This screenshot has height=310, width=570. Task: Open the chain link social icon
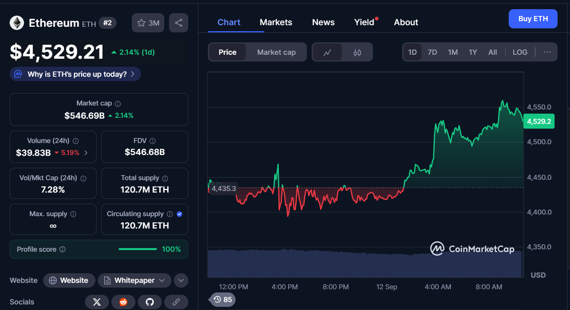click(x=176, y=302)
